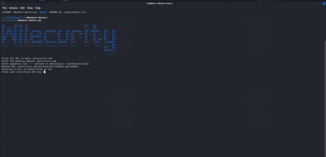
Task: Open the File menu
Action: [x=4, y=8]
